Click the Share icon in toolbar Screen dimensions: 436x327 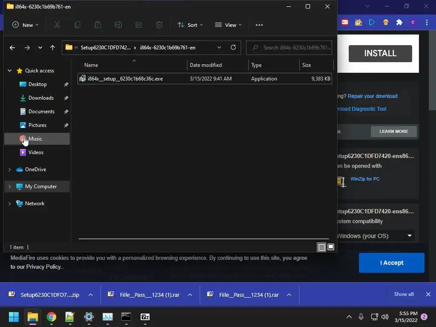pos(139,25)
